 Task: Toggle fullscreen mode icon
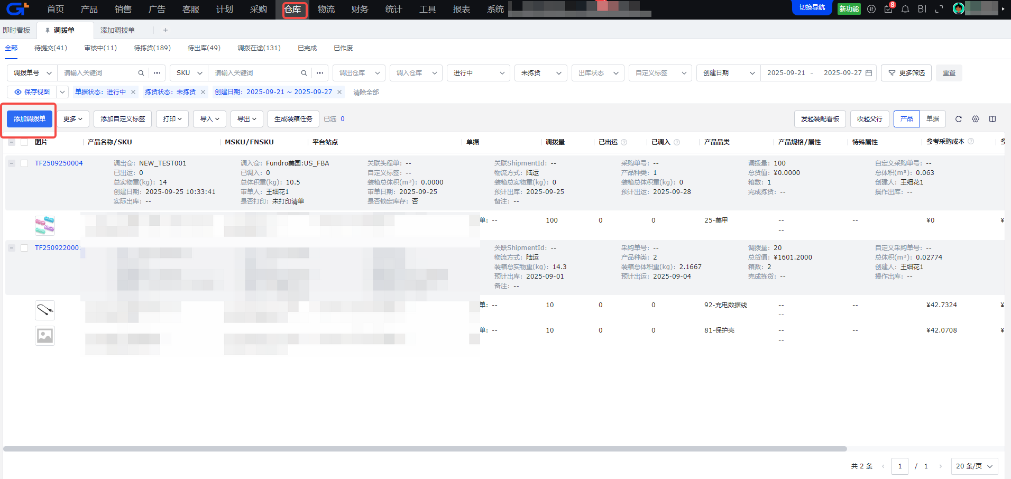pyautogui.click(x=939, y=9)
